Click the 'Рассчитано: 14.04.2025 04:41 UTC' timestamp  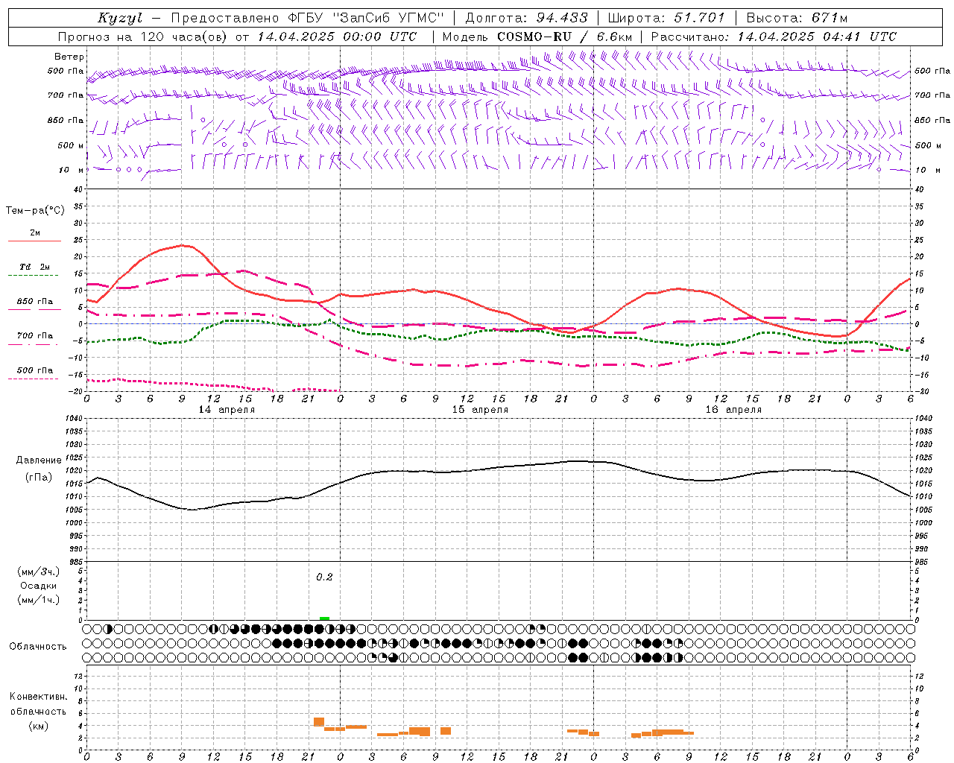click(x=774, y=37)
